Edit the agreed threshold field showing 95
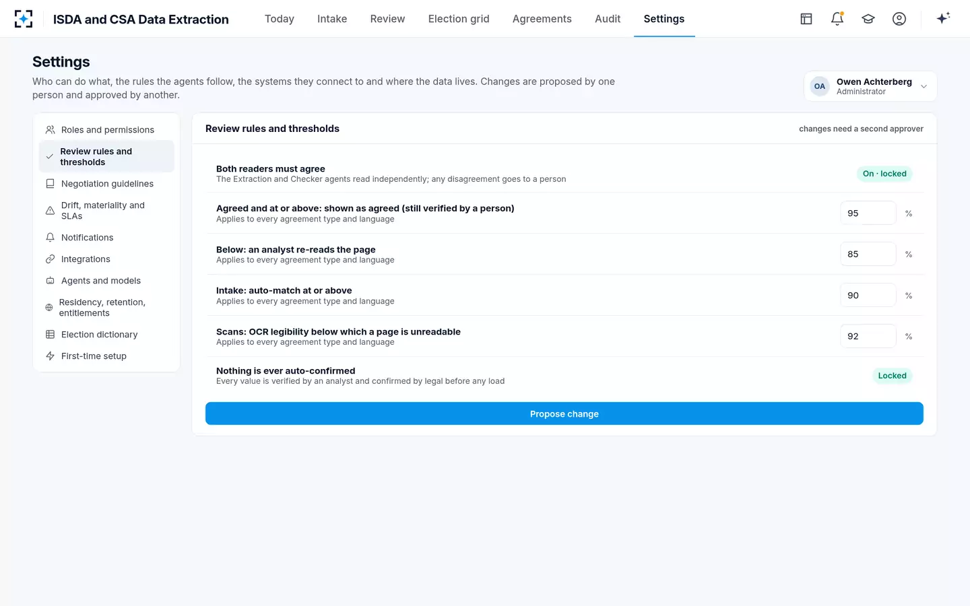 tap(868, 213)
